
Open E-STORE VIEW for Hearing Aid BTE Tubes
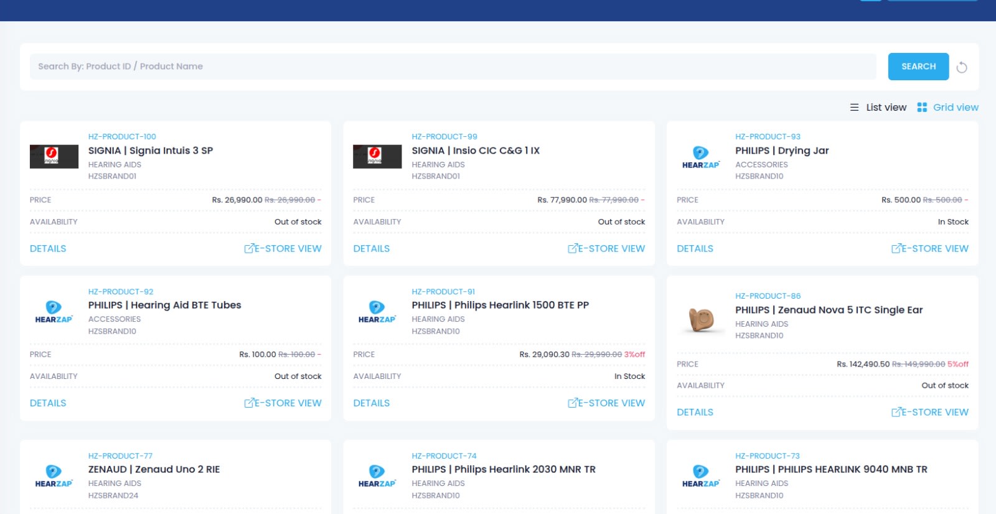click(283, 403)
